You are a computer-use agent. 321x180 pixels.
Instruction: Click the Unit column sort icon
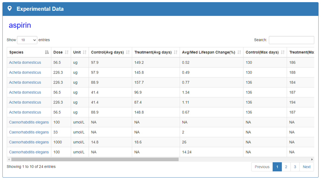tap(85, 52)
